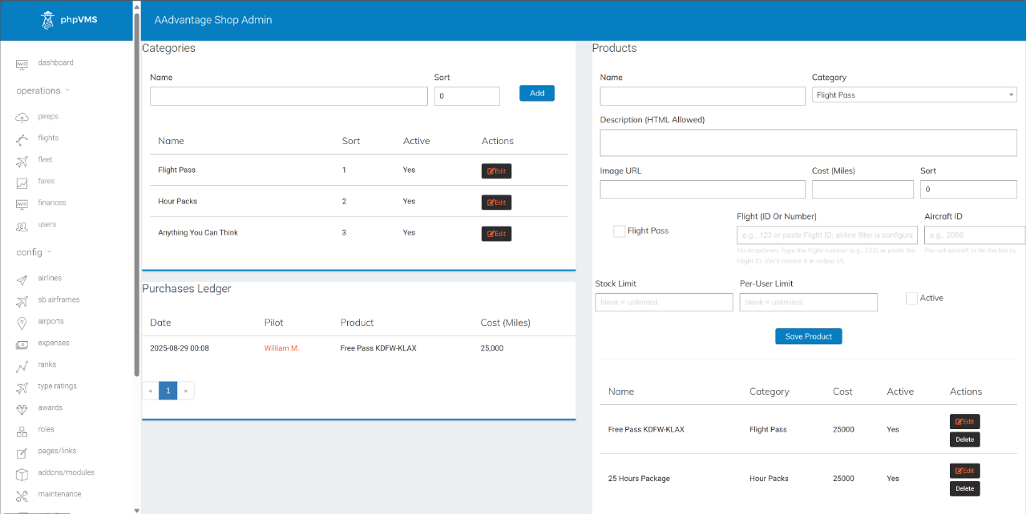Click the fleet airplane icon
The height and width of the screenshot is (514, 1026).
click(22, 161)
